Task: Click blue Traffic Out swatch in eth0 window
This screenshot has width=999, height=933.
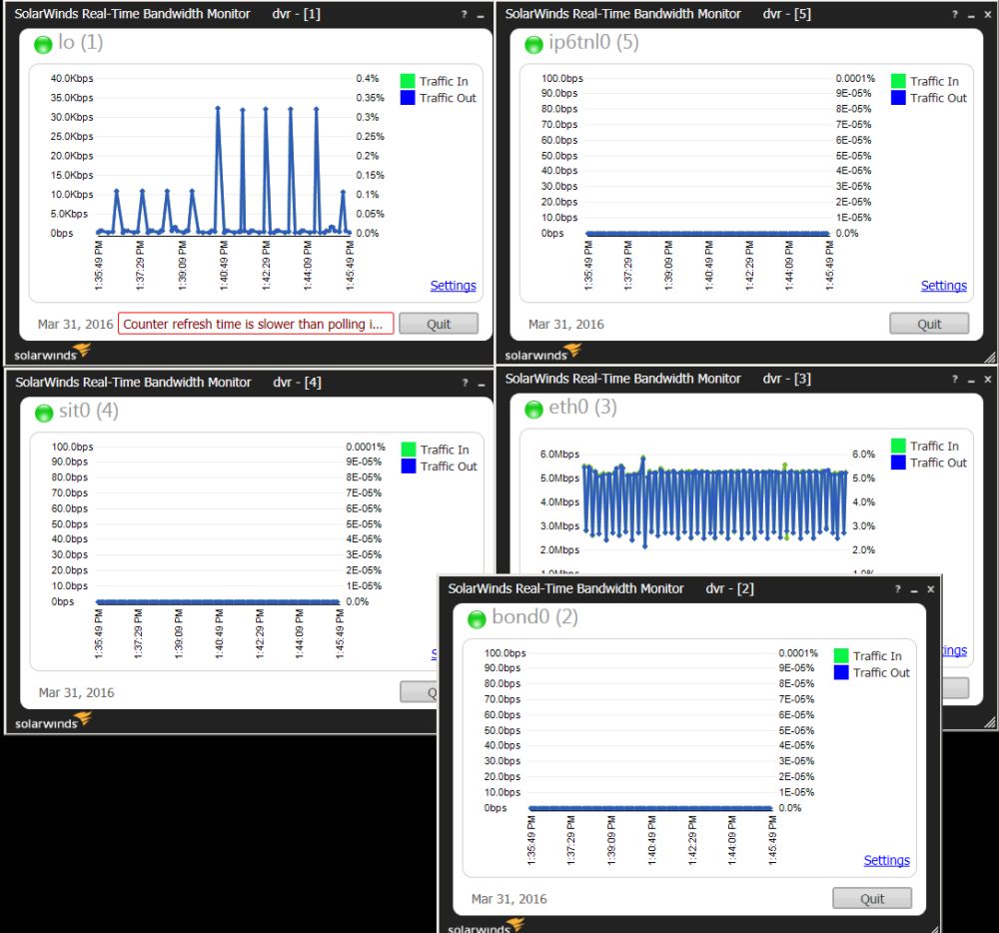Action: point(898,463)
